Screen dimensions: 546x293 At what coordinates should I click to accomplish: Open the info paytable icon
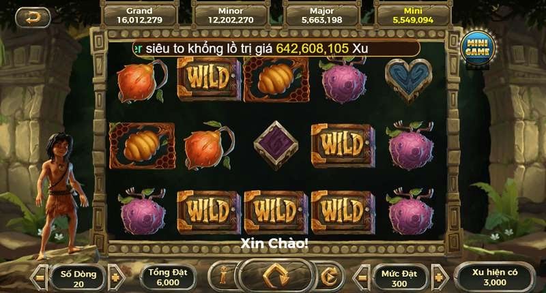coord(223,277)
